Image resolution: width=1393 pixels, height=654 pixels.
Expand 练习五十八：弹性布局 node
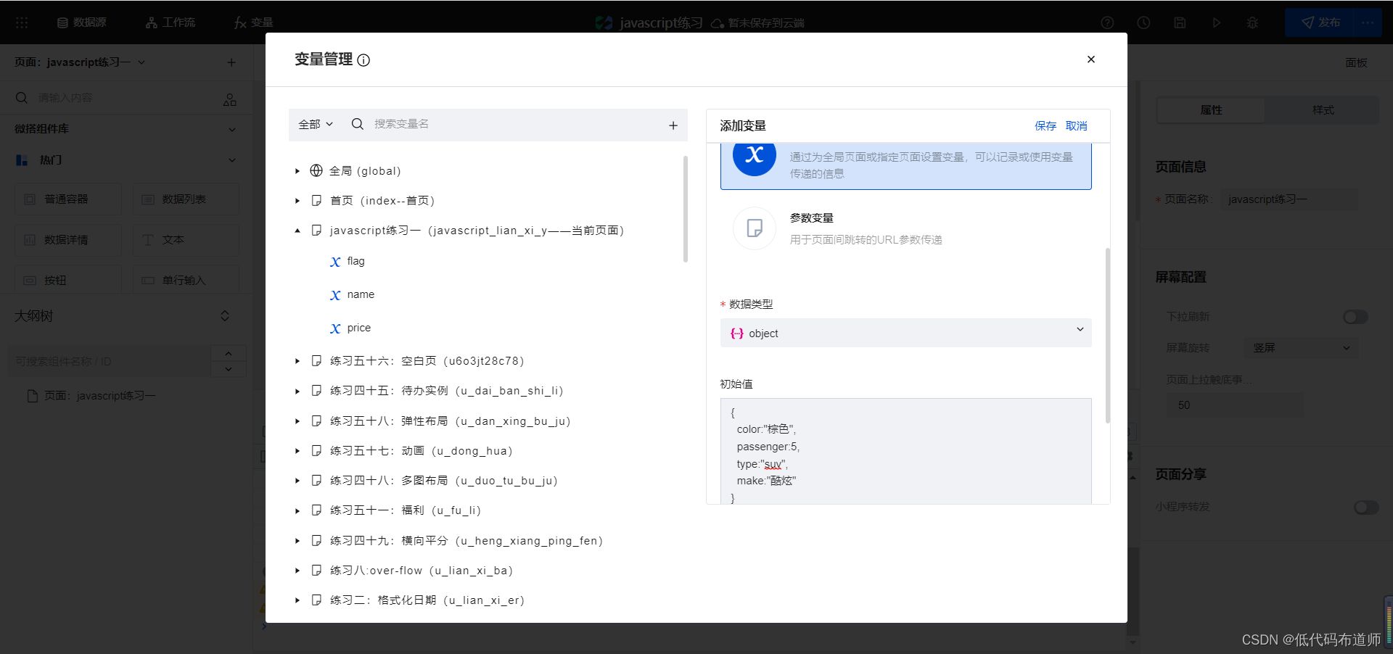297,421
